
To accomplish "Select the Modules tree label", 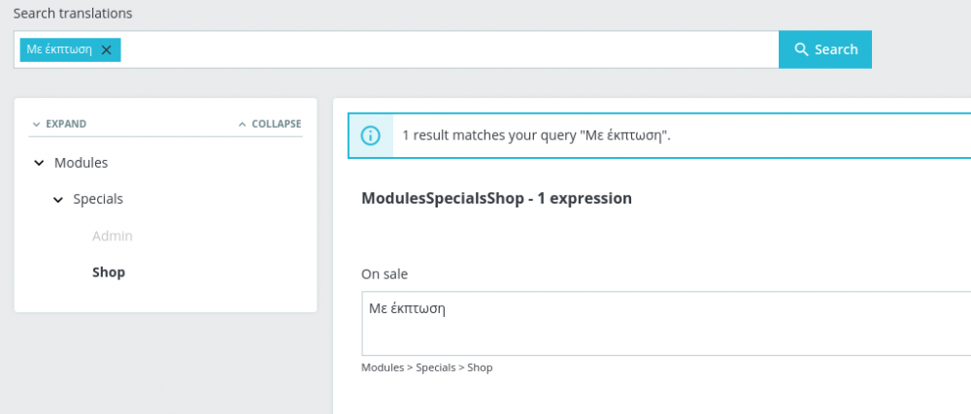I will click(81, 163).
